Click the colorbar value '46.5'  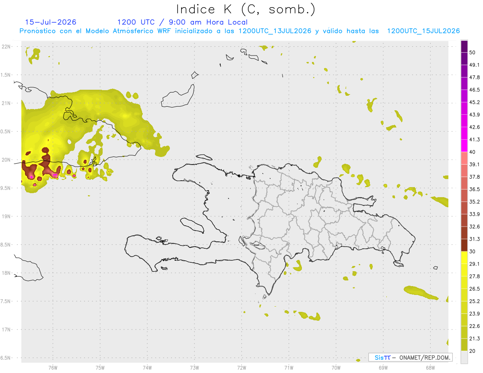click(x=475, y=90)
